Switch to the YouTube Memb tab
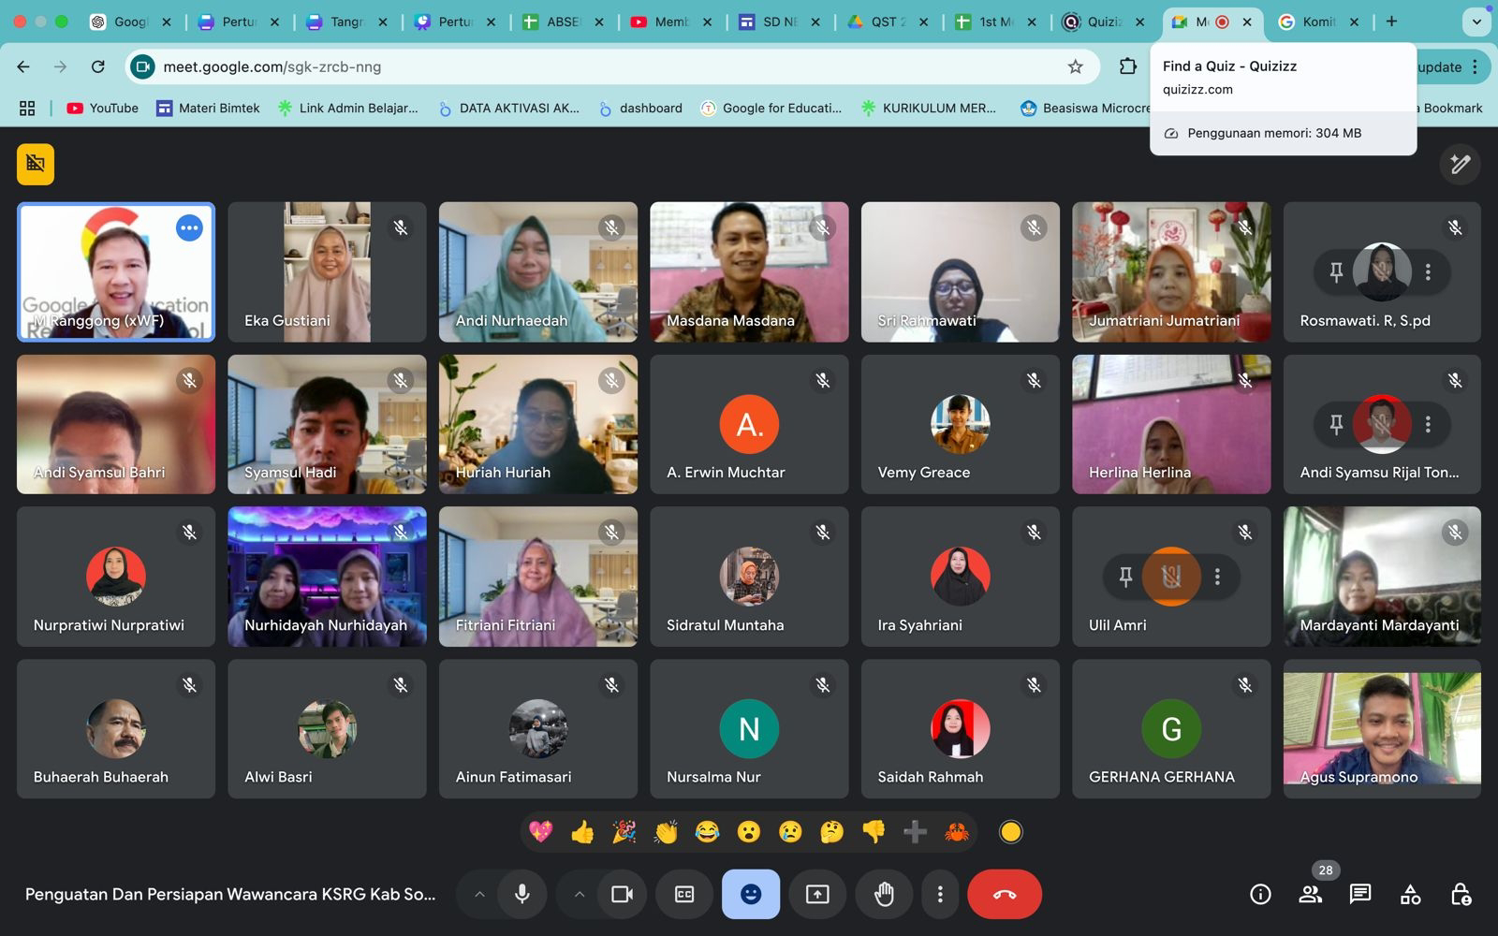 [671, 22]
